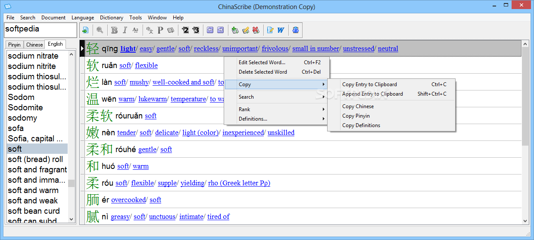Expand the Rank submenu in context menu
The width and height of the screenshot is (534, 240).
(277, 109)
